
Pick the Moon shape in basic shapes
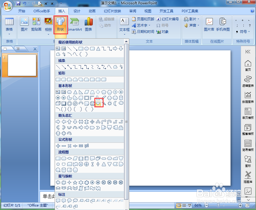coord(115,103)
